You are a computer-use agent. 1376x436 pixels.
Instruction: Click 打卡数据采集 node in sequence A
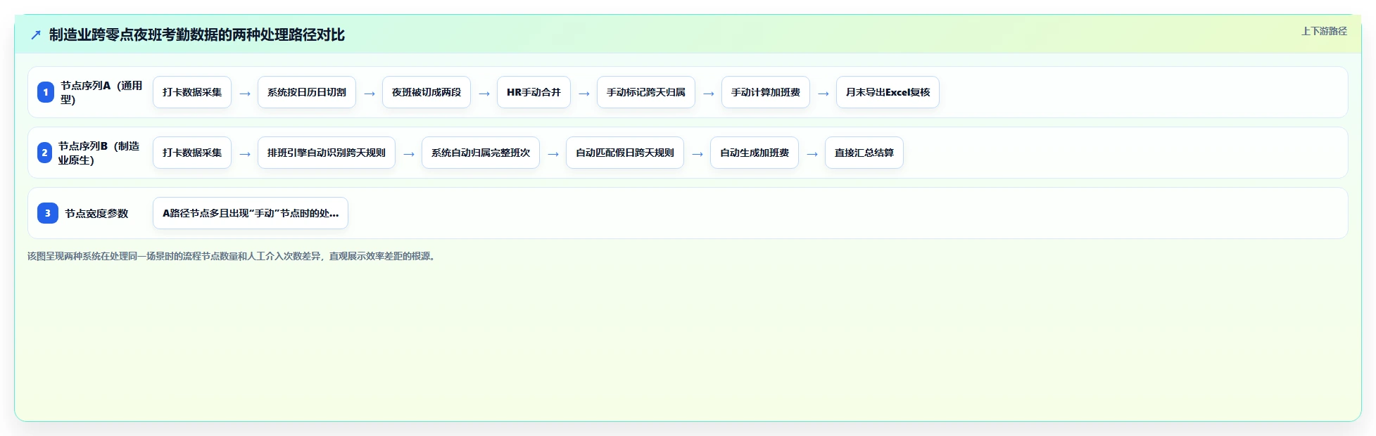pos(192,92)
